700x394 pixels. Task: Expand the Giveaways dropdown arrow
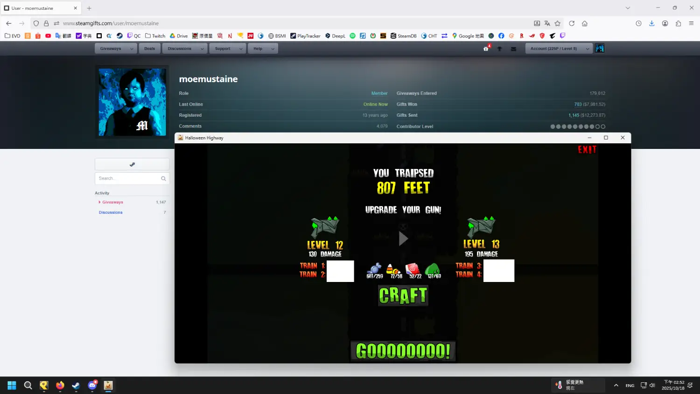(132, 49)
